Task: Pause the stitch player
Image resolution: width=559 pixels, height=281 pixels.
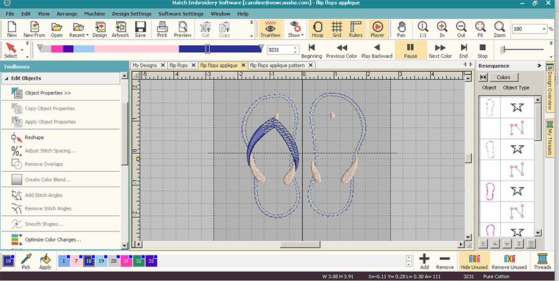Action: point(411,50)
